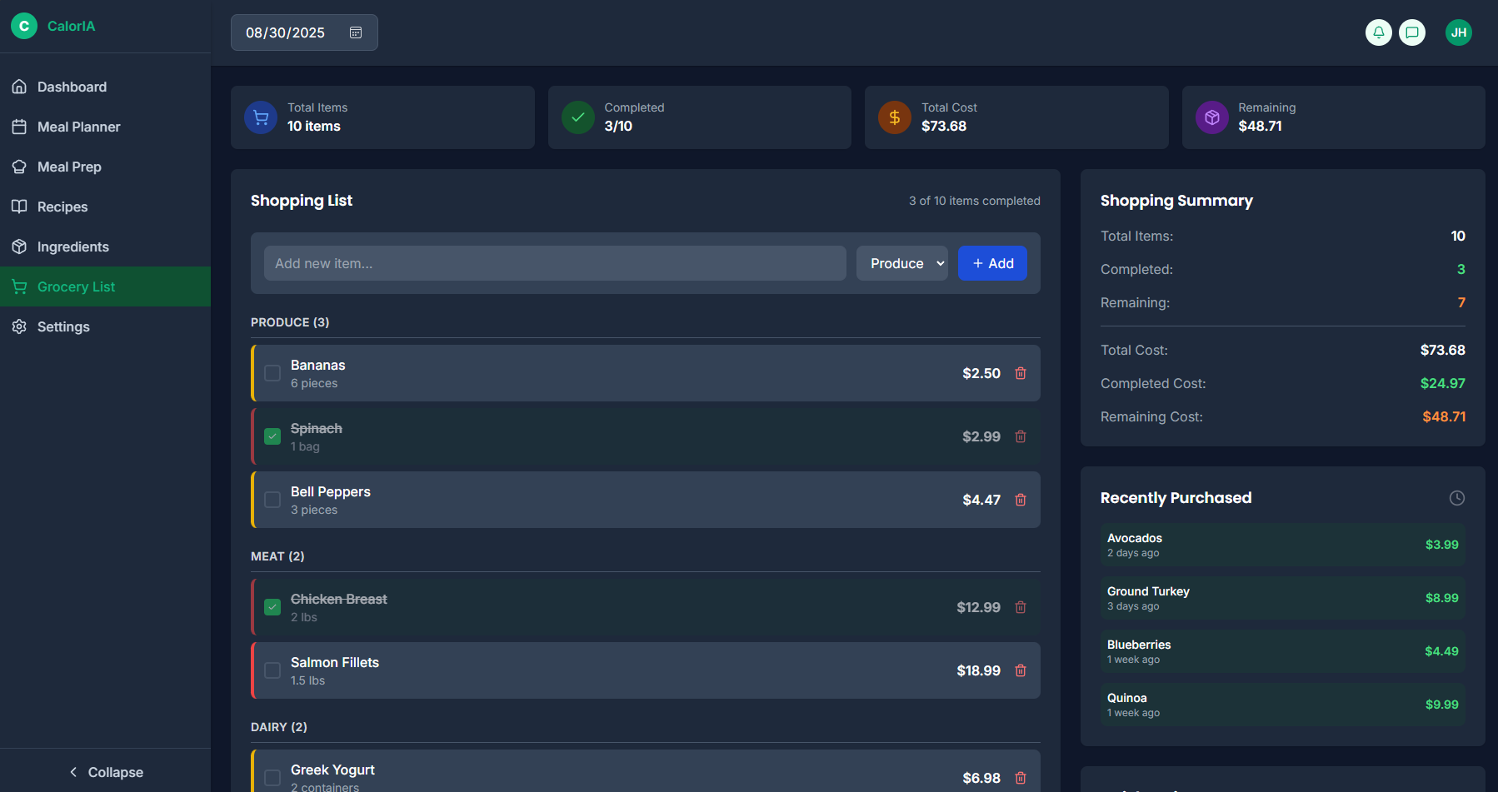Click the DAIRY (2) section header

point(279,727)
